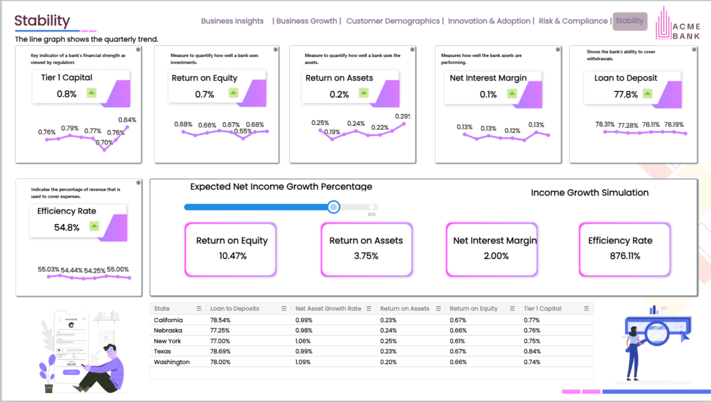Go to the Customer Demographics page

(393, 21)
